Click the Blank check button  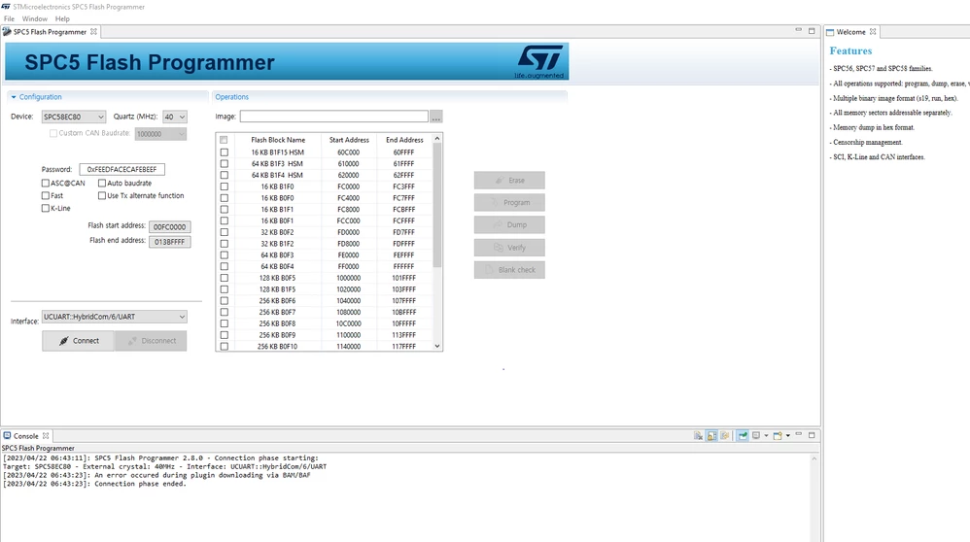click(x=509, y=269)
